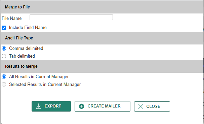
Task: Click the green plus circle icon
Action: click(82, 106)
